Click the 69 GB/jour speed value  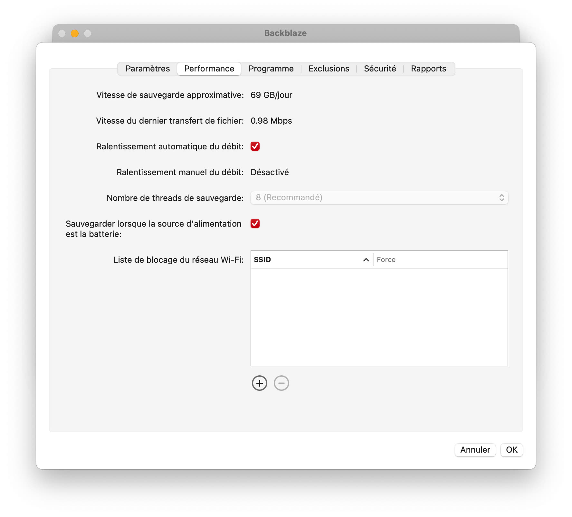click(x=271, y=95)
